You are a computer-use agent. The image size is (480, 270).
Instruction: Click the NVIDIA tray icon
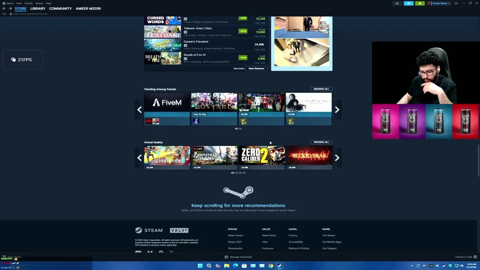tap(431, 266)
